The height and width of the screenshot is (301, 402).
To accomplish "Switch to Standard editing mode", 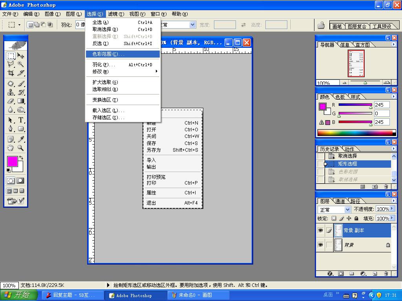I will pyautogui.click(x=11, y=181).
